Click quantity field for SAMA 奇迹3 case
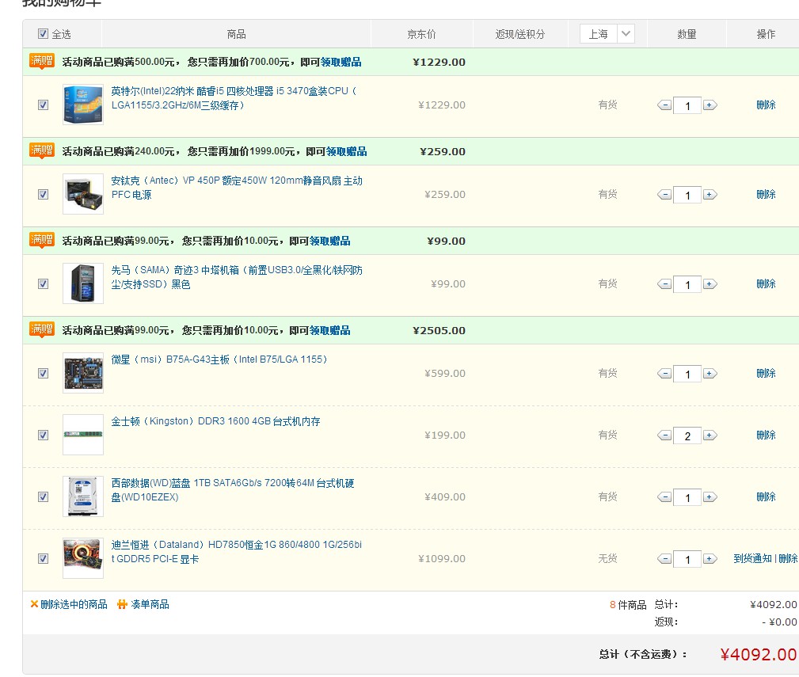The height and width of the screenshot is (677, 799). click(x=687, y=285)
